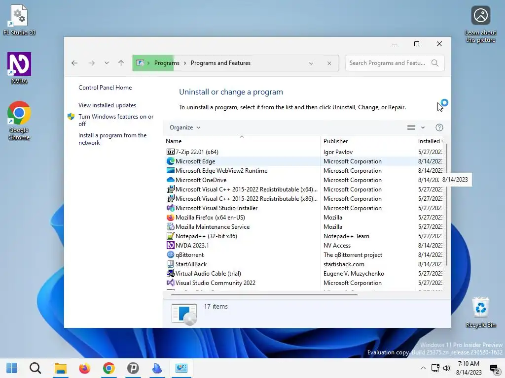
Task: Click the Edge WebView2 Runtime icon
Action: point(170,170)
